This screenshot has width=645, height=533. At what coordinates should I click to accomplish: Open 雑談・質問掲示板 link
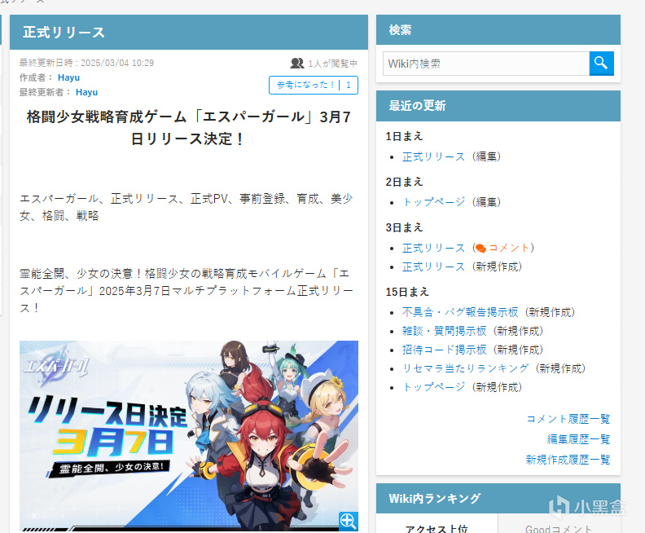[445, 331]
